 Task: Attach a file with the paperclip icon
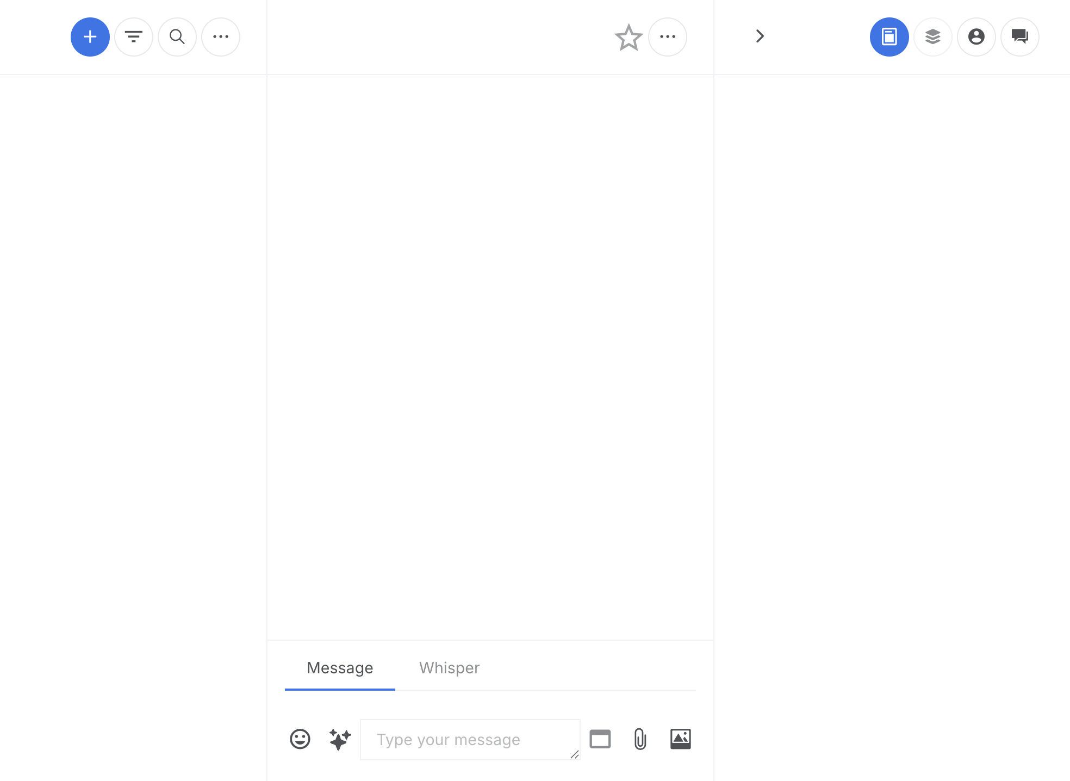coord(640,739)
